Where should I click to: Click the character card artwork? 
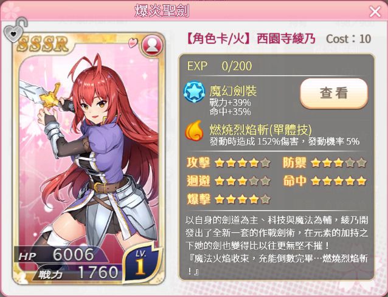[89, 158]
